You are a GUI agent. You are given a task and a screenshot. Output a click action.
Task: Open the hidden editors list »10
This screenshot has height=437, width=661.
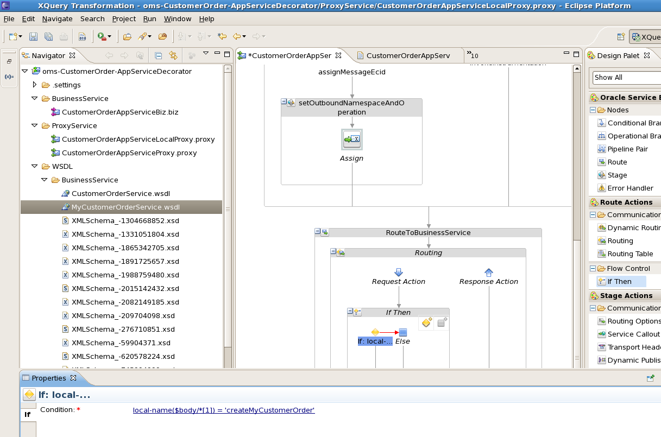(x=473, y=55)
